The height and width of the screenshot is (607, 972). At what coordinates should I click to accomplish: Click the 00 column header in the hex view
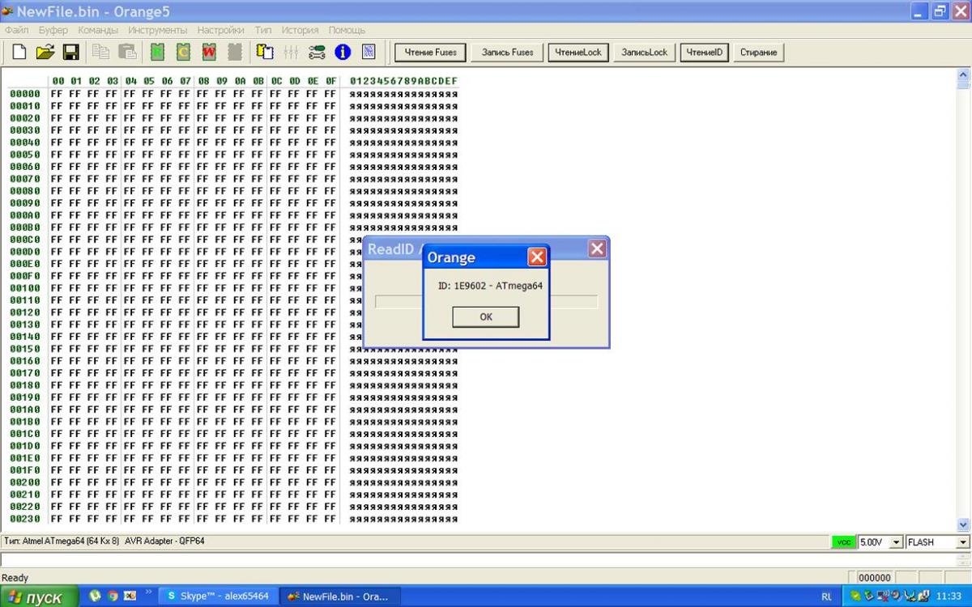tap(58, 81)
